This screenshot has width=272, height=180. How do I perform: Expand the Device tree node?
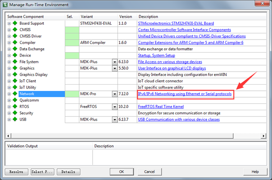point(9,55)
